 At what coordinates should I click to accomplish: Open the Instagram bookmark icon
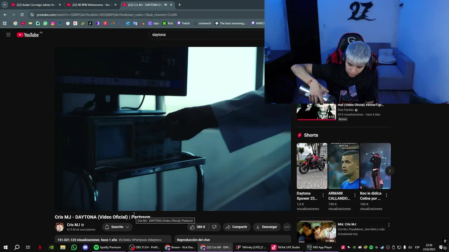click(53, 23)
